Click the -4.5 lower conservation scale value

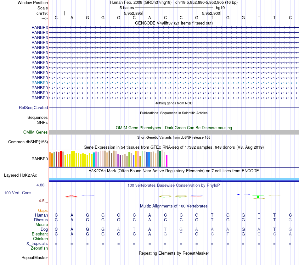[x=41, y=201]
